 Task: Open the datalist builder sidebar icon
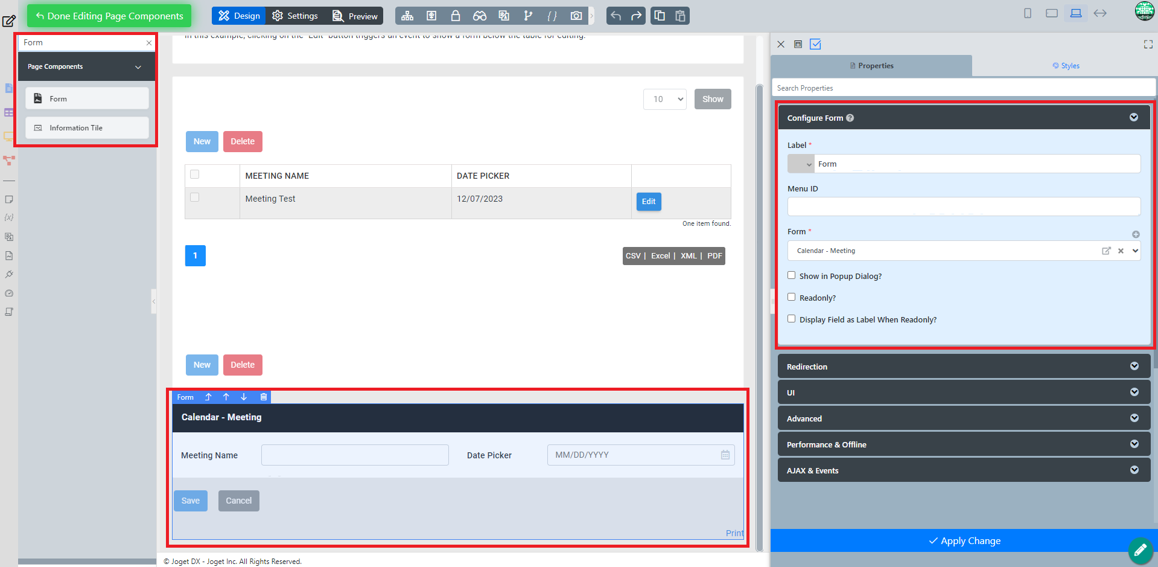point(8,112)
